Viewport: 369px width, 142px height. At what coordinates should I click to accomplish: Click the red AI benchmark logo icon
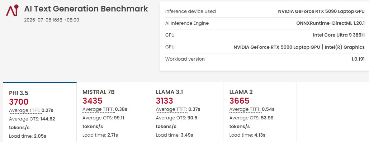click(12, 11)
